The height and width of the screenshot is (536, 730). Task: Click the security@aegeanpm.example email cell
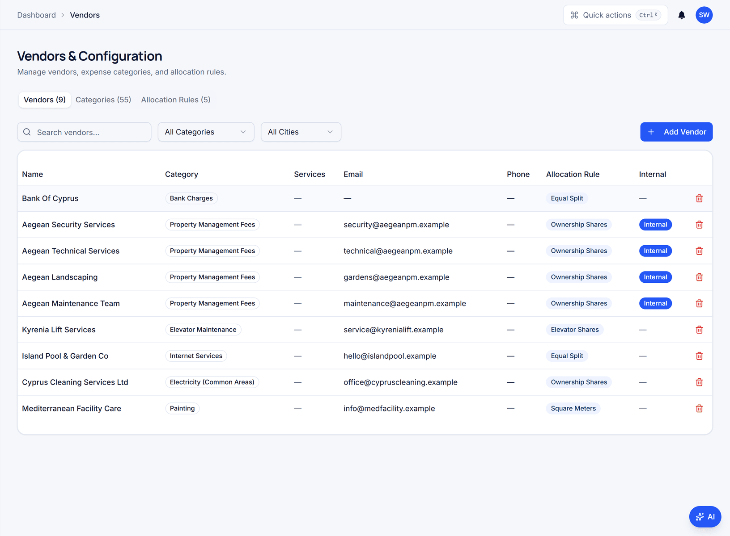coord(396,225)
